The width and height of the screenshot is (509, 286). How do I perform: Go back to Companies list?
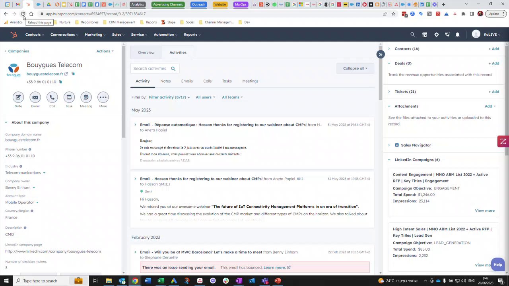tap(17, 51)
